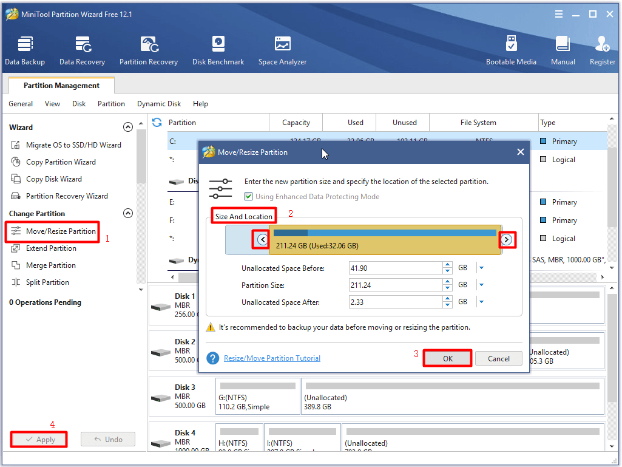This screenshot has width=622, height=467.
Task: Click Unallocated Space Before input field
Action: click(396, 268)
